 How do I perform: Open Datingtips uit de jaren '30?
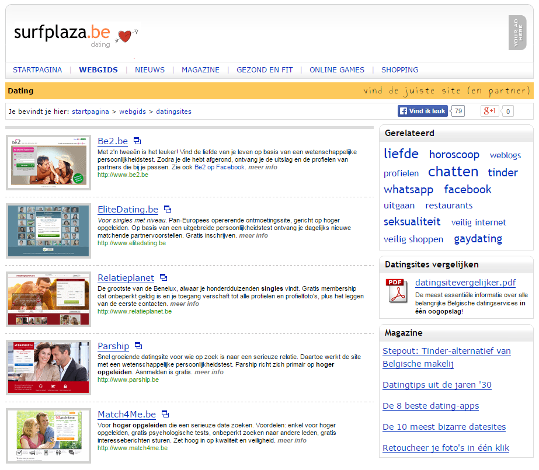[x=437, y=385]
